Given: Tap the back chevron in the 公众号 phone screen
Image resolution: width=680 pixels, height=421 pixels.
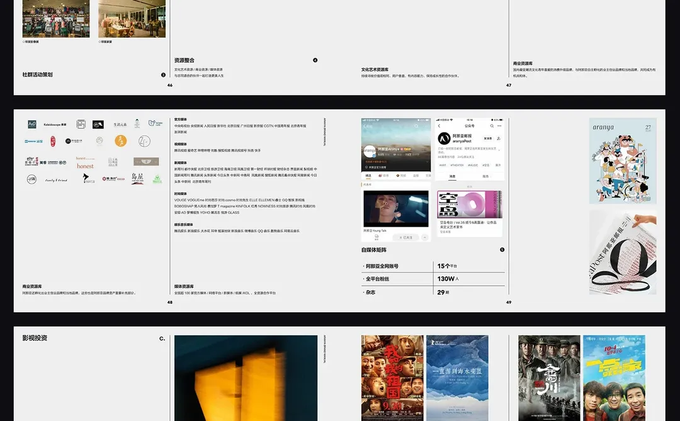Looking at the screenshot, I should pos(439,126).
